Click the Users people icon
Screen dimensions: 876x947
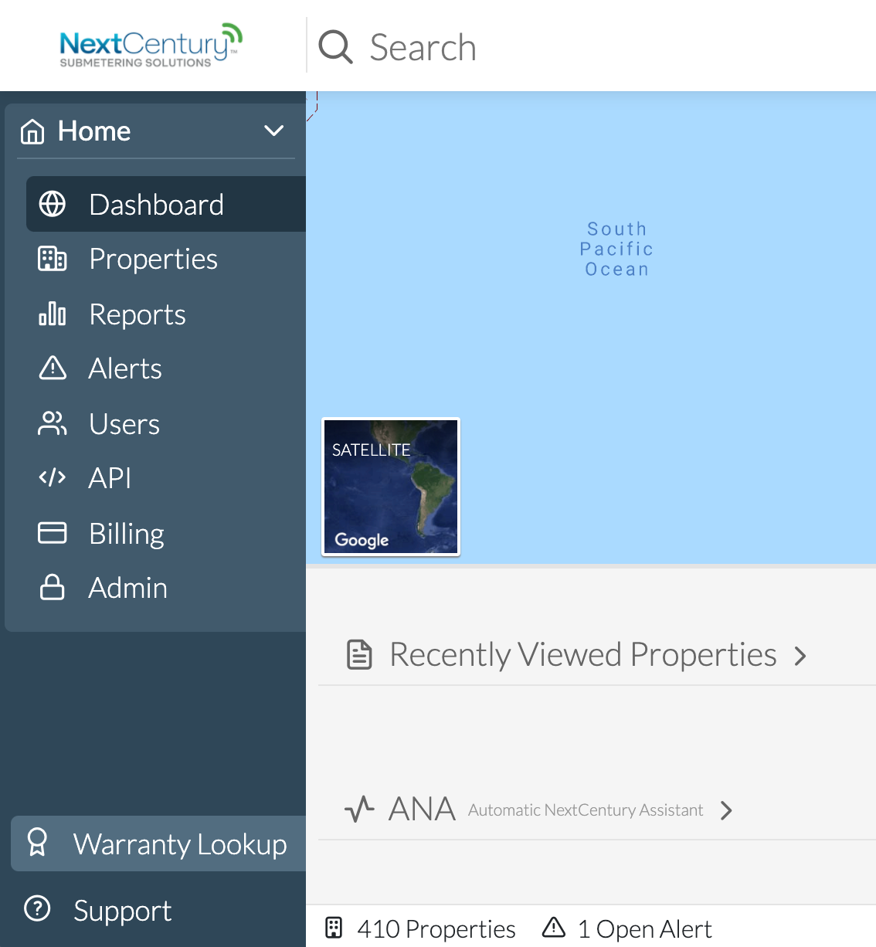point(53,423)
